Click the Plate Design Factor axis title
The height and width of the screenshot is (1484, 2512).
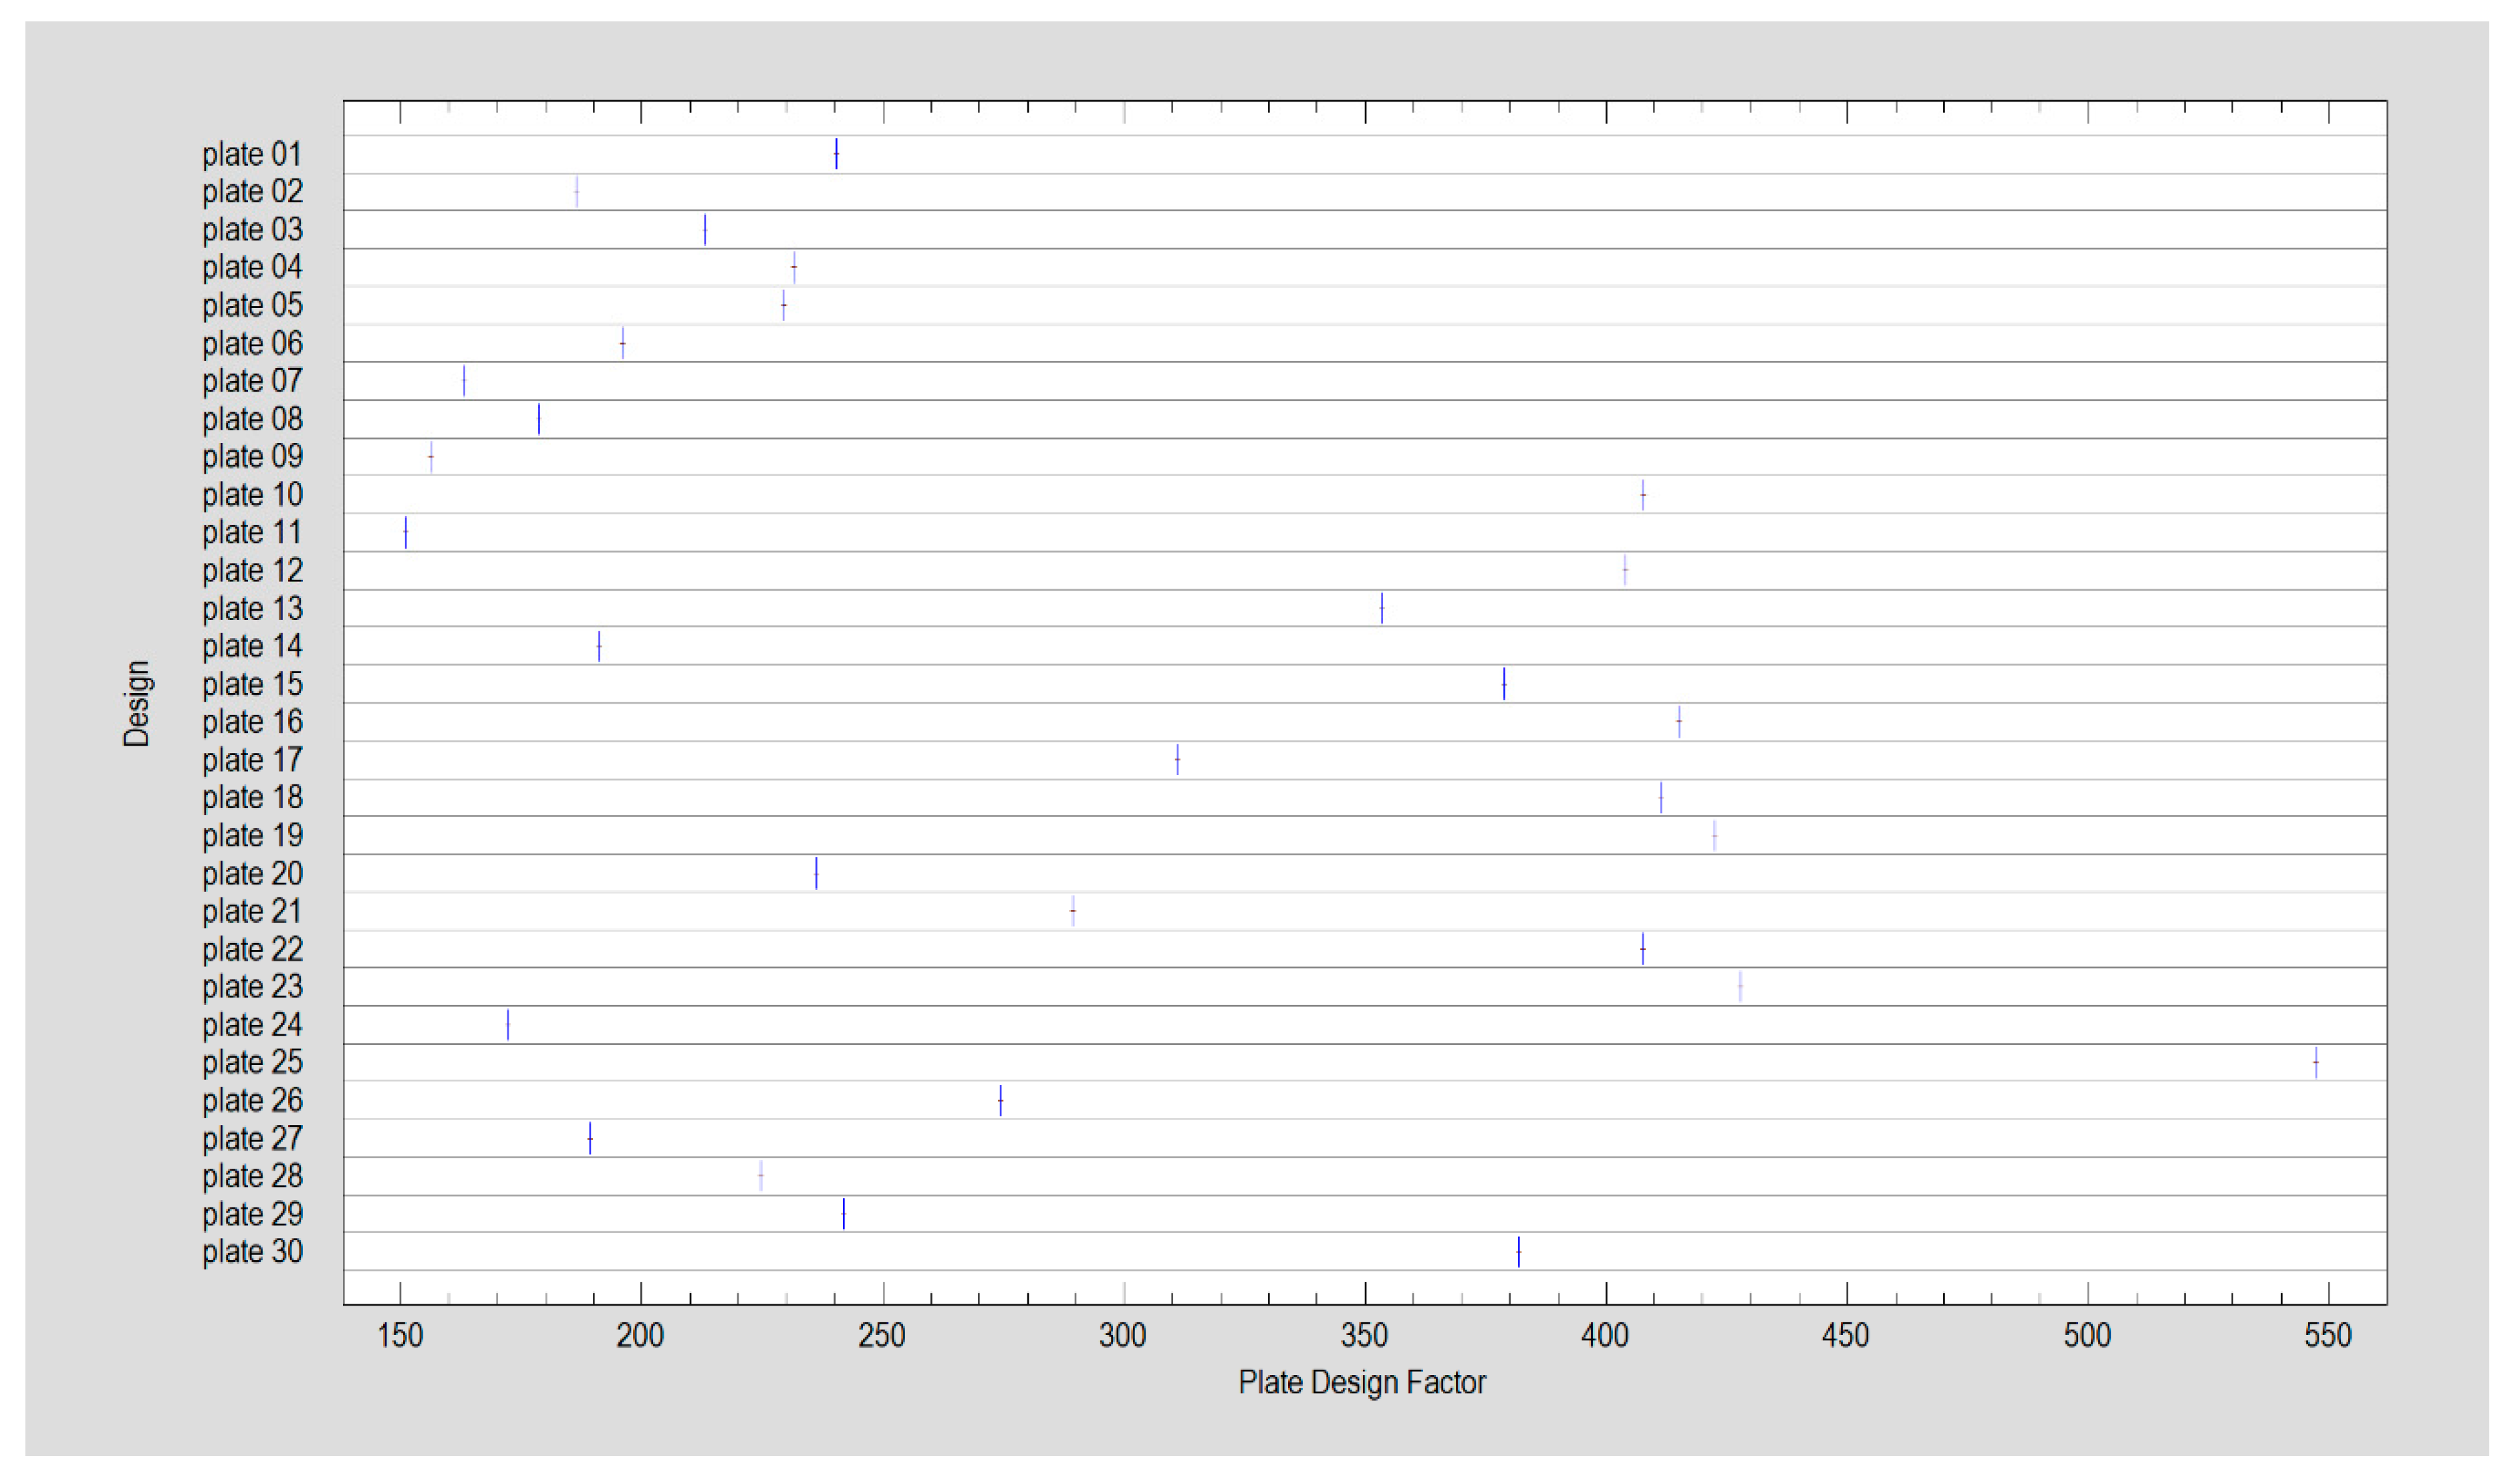[1362, 1382]
